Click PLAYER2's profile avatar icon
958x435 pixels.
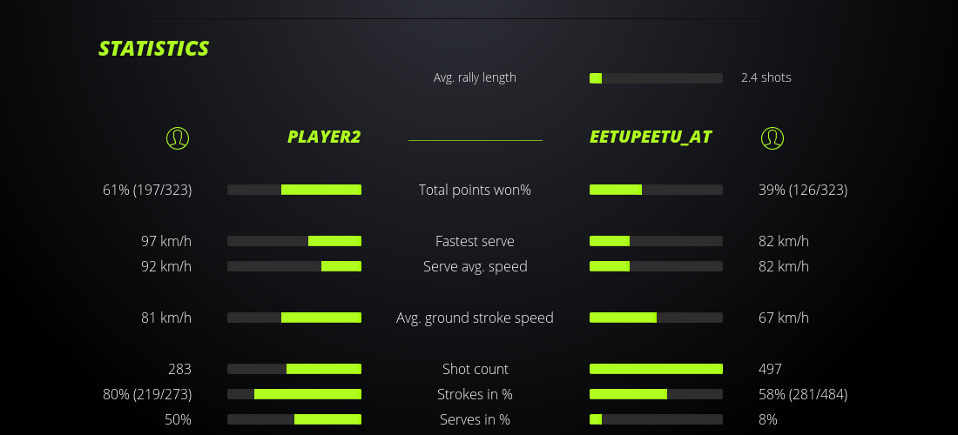coord(177,137)
